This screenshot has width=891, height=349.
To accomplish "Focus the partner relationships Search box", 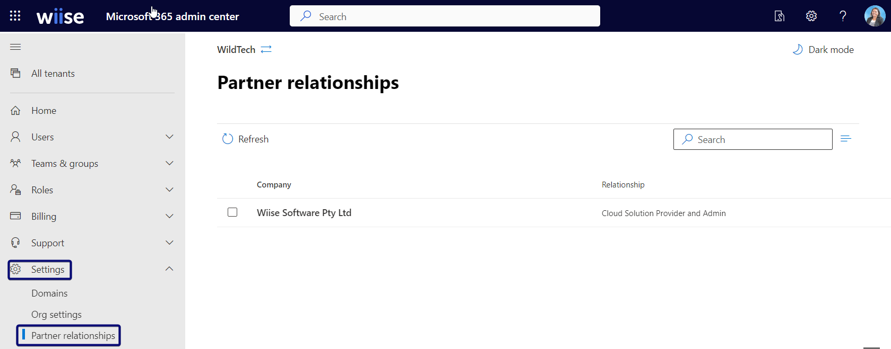I will pyautogui.click(x=752, y=139).
